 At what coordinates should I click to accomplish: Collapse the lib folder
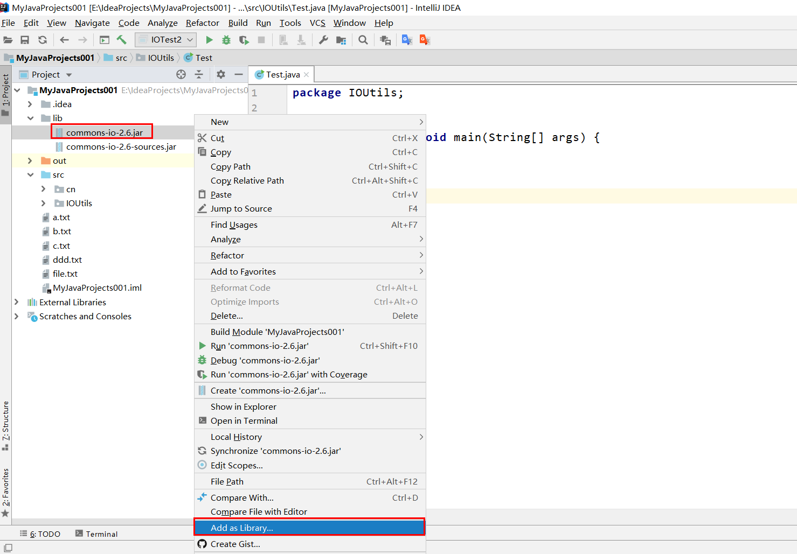(30, 118)
